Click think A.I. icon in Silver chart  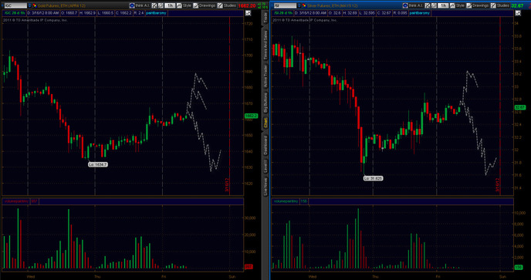(405, 5)
